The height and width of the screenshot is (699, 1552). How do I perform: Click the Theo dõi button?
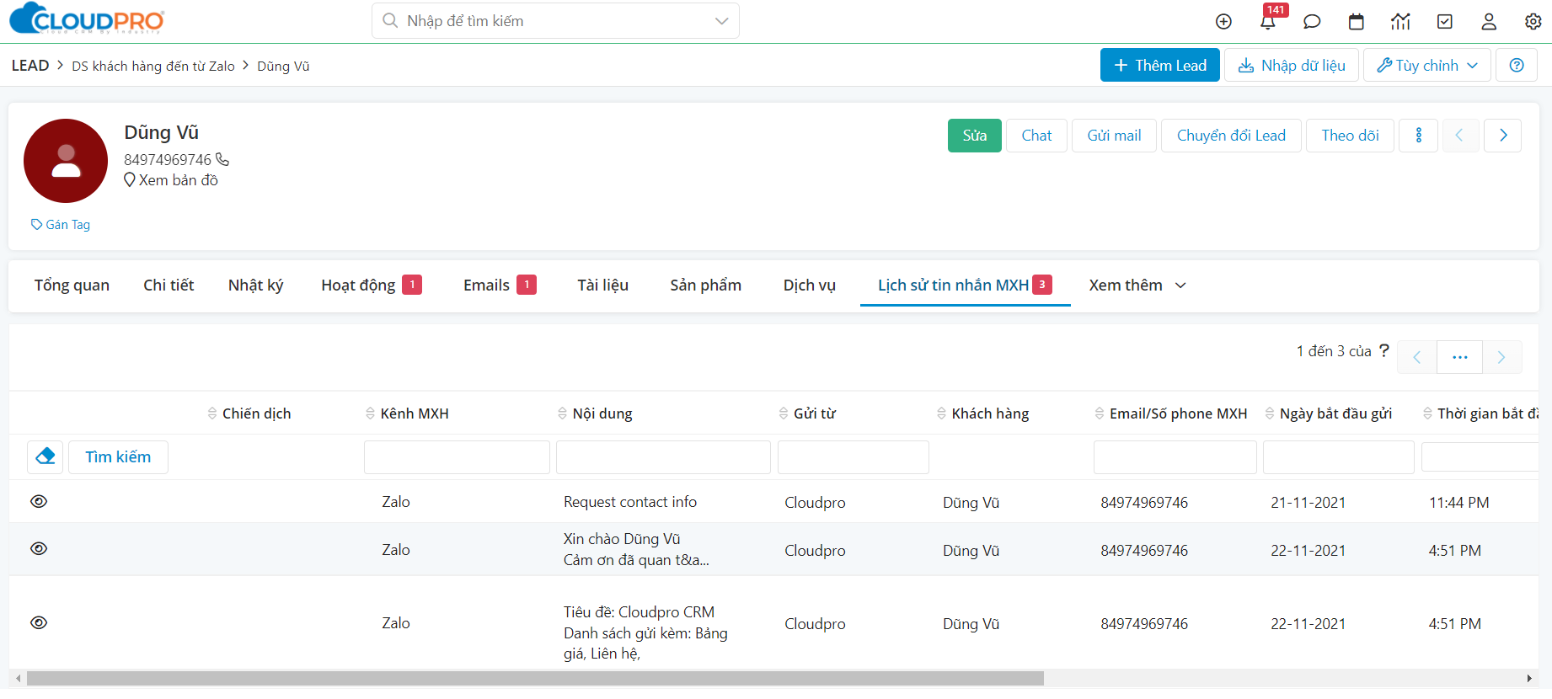1350,136
